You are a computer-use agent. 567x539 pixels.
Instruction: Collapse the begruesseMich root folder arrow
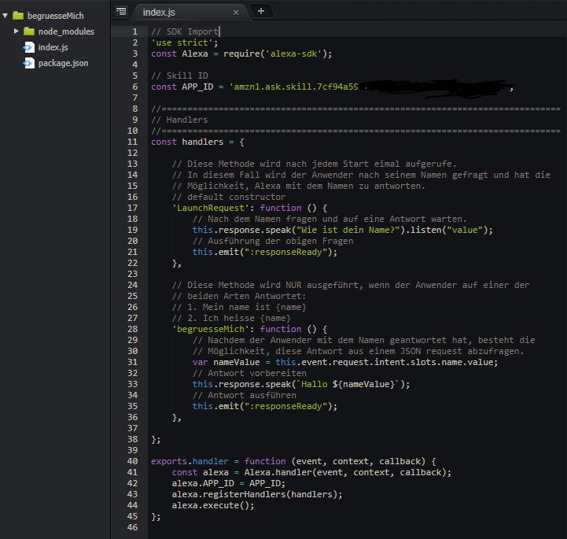pyautogui.click(x=6, y=16)
